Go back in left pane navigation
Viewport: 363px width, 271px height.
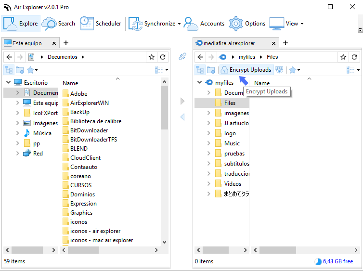click(x=9, y=57)
